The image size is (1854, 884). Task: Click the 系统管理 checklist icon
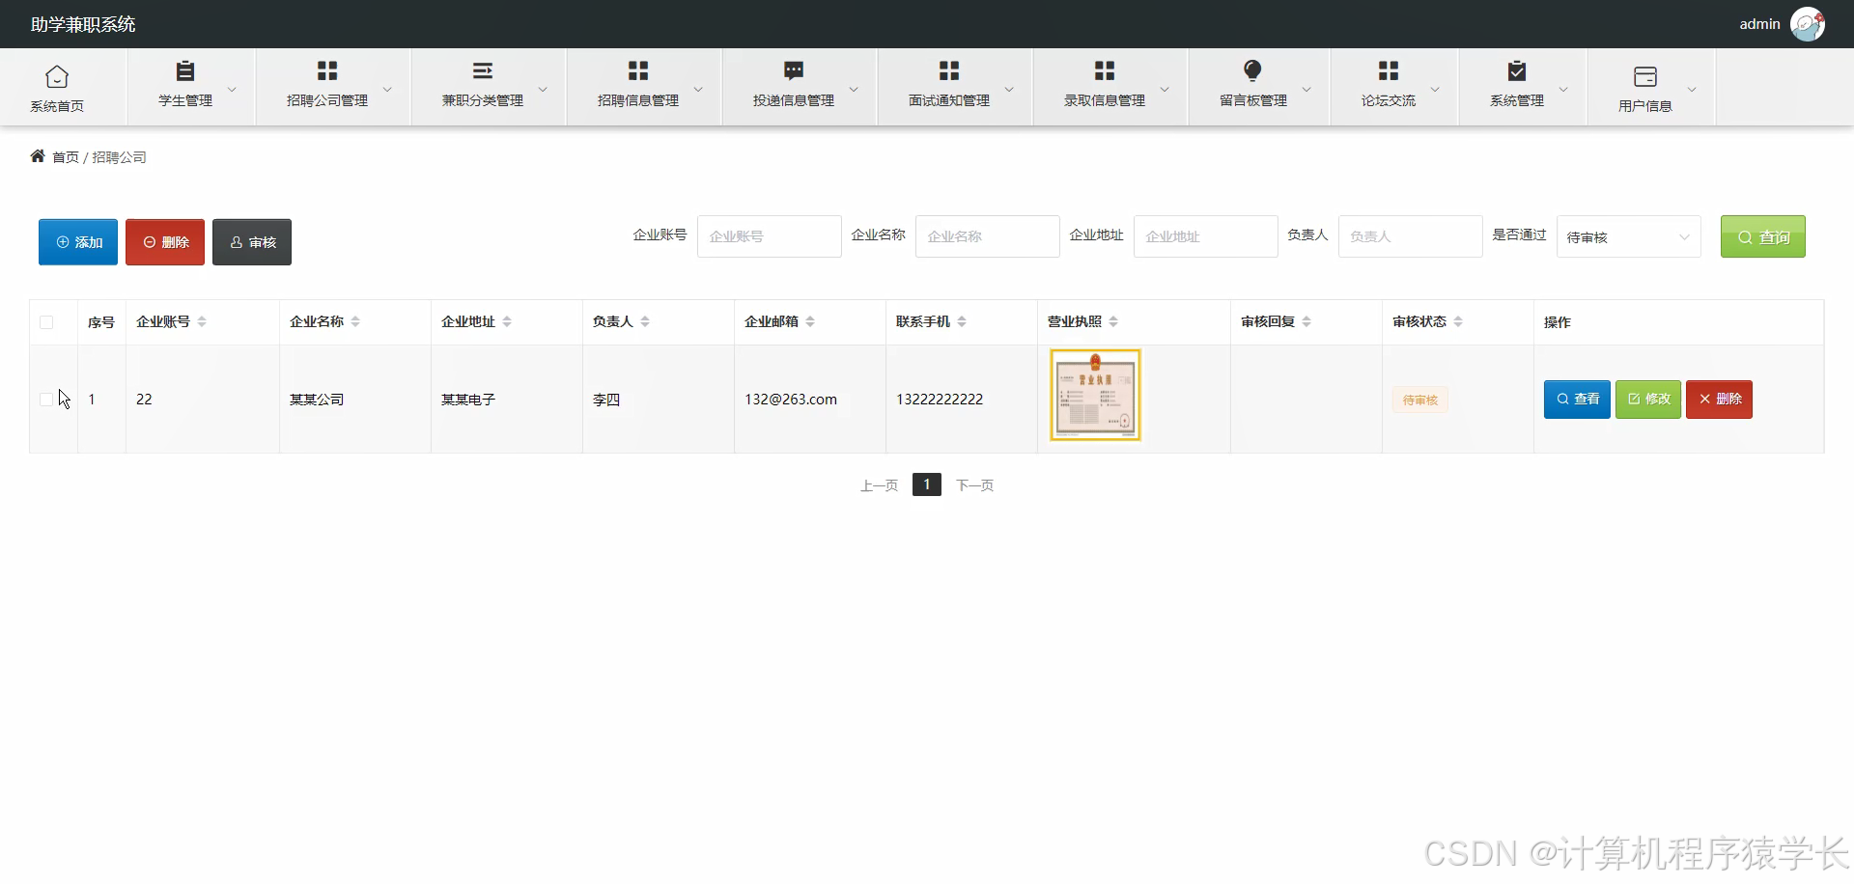1517,70
